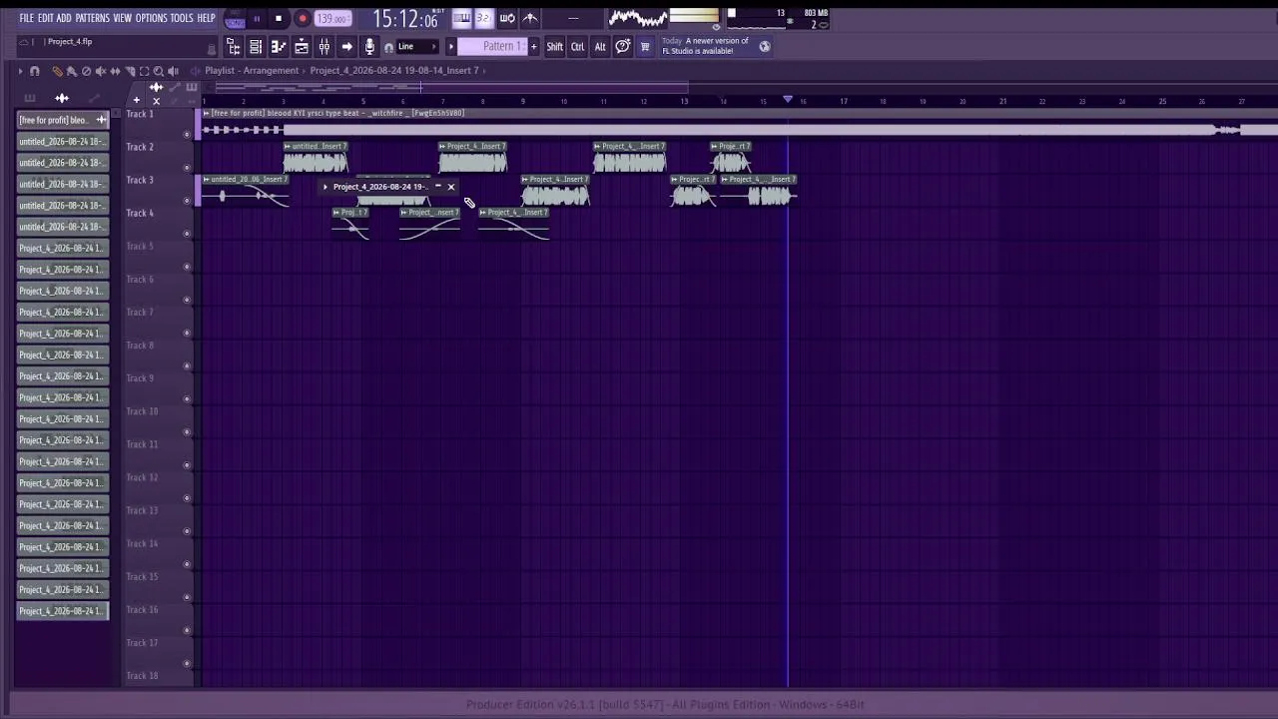Stop playback with the stop button
The width and height of the screenshot is (1278, 719).
[x=279, y=18]
